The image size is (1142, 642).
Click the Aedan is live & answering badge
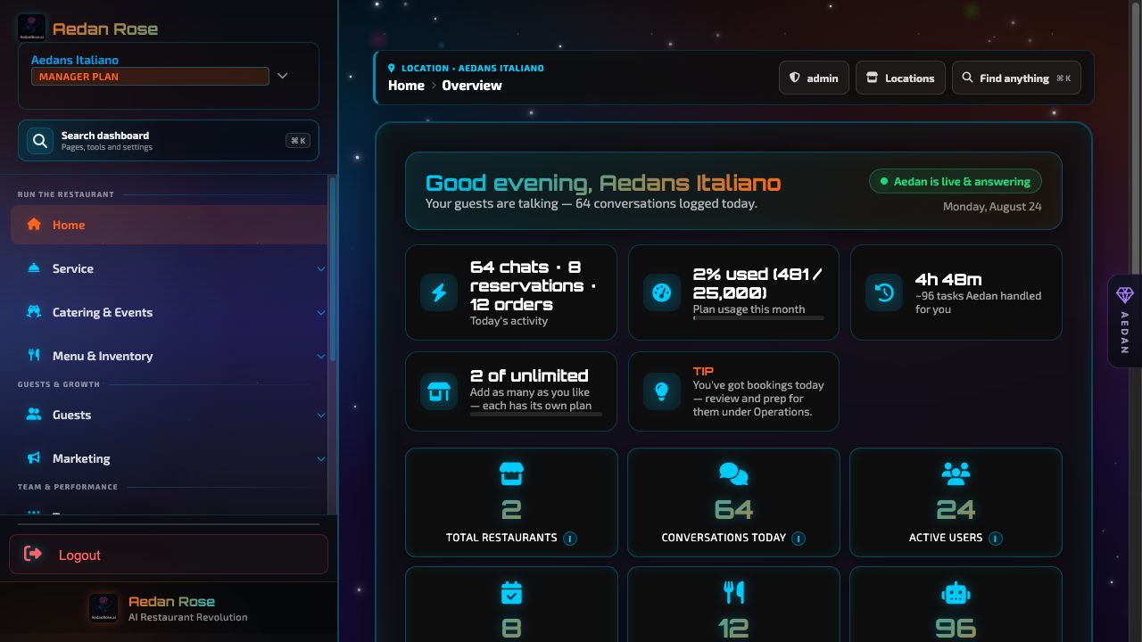coord(956,181)
